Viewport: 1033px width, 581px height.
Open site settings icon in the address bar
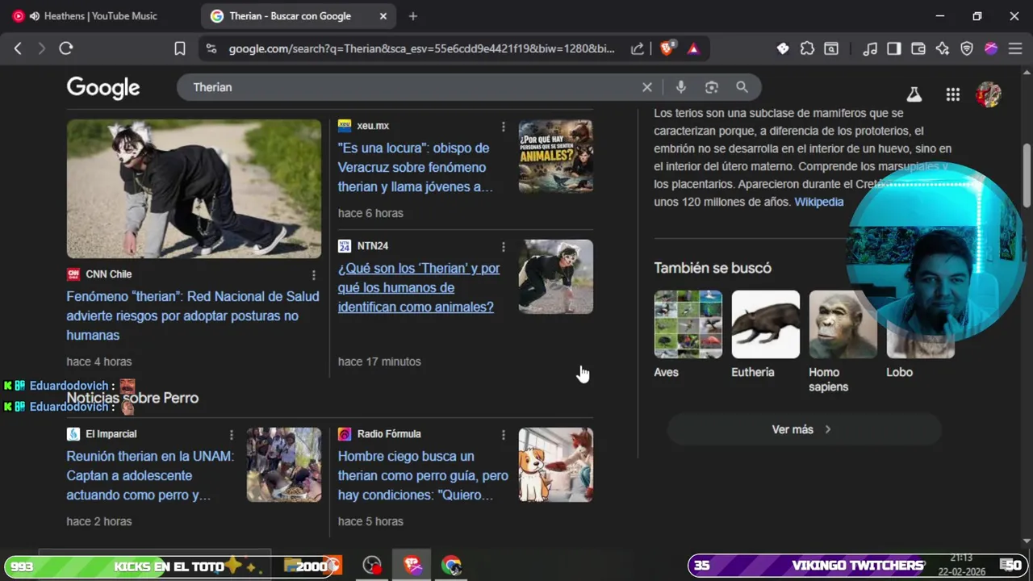point(211,48)
